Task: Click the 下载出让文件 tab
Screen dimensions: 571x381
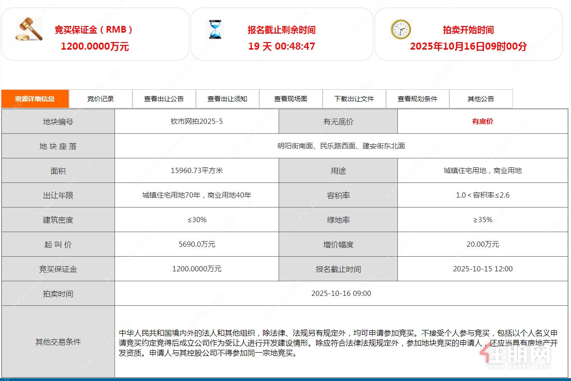Action: (354, 99)
